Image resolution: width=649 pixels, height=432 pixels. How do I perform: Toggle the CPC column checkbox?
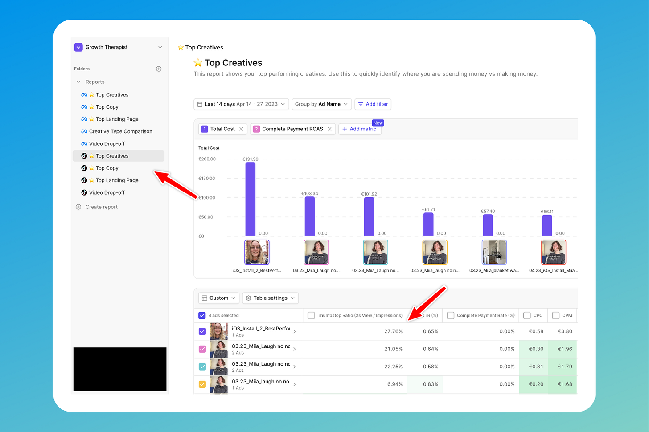click(x=527, y=315)
